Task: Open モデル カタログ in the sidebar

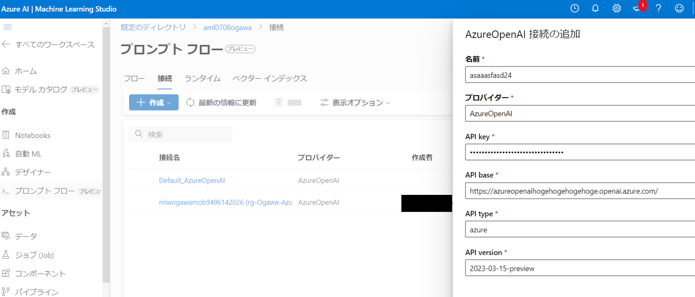Action: click(x=41, y=90)
